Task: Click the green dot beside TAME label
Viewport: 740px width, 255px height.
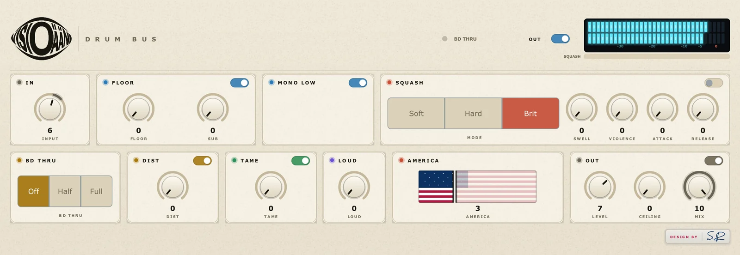Action: [x=234, y=160]
